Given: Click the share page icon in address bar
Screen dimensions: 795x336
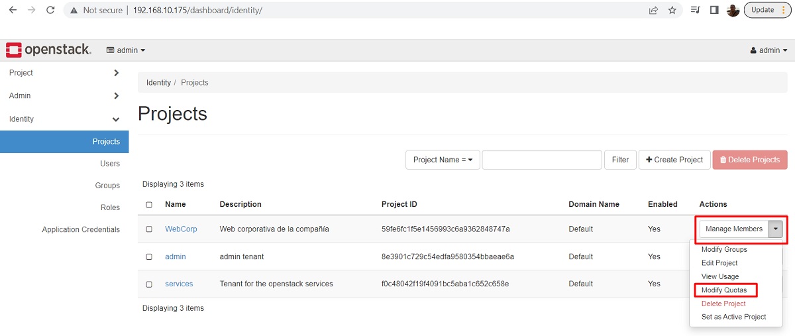Looking at the screenshot, I should pyautogui.click(x=654, y=10).
